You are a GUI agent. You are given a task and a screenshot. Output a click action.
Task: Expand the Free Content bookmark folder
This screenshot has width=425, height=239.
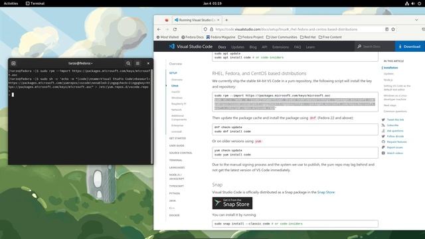[330, 37]
